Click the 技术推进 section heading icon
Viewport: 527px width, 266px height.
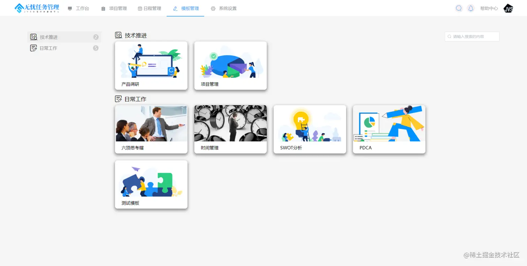(x=119, y=35)
